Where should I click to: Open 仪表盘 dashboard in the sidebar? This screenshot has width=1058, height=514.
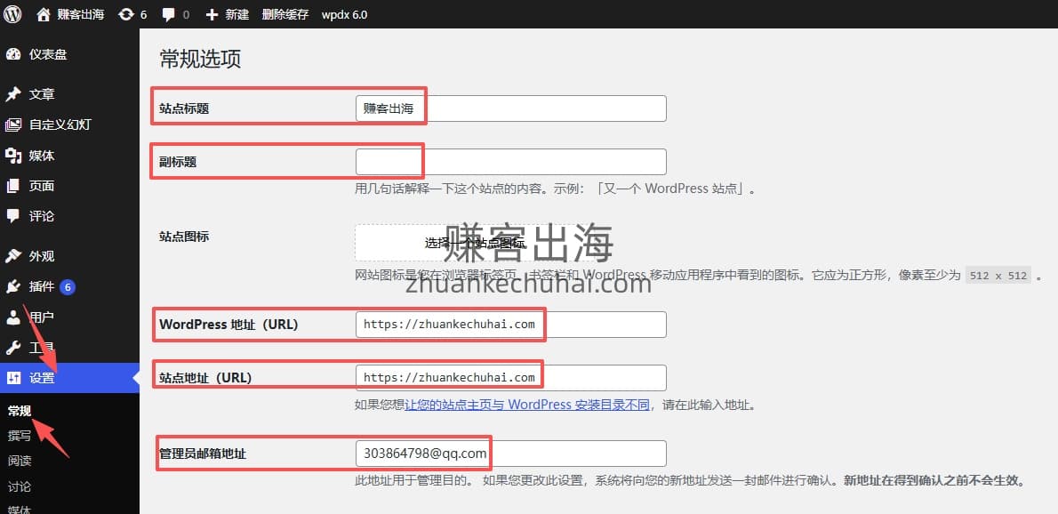point(47,54)
